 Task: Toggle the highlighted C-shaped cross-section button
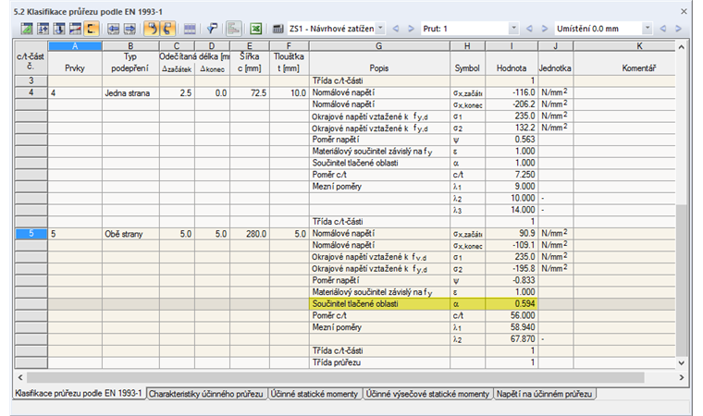click(91, 30)
